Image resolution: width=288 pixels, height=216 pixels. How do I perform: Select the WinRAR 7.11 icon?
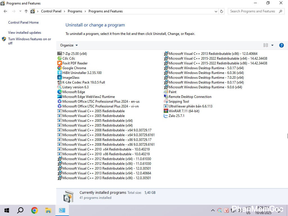click(x=166, y=111)
